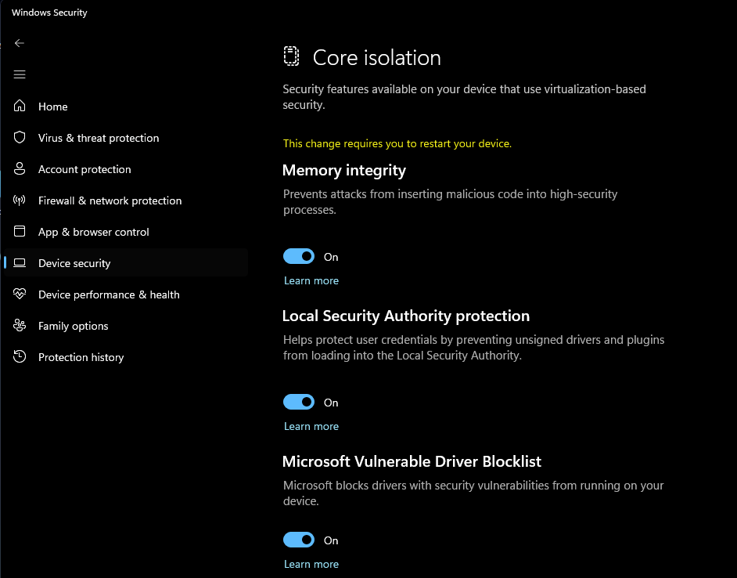Open the hamburger navigation menu icon

(20, 74)
